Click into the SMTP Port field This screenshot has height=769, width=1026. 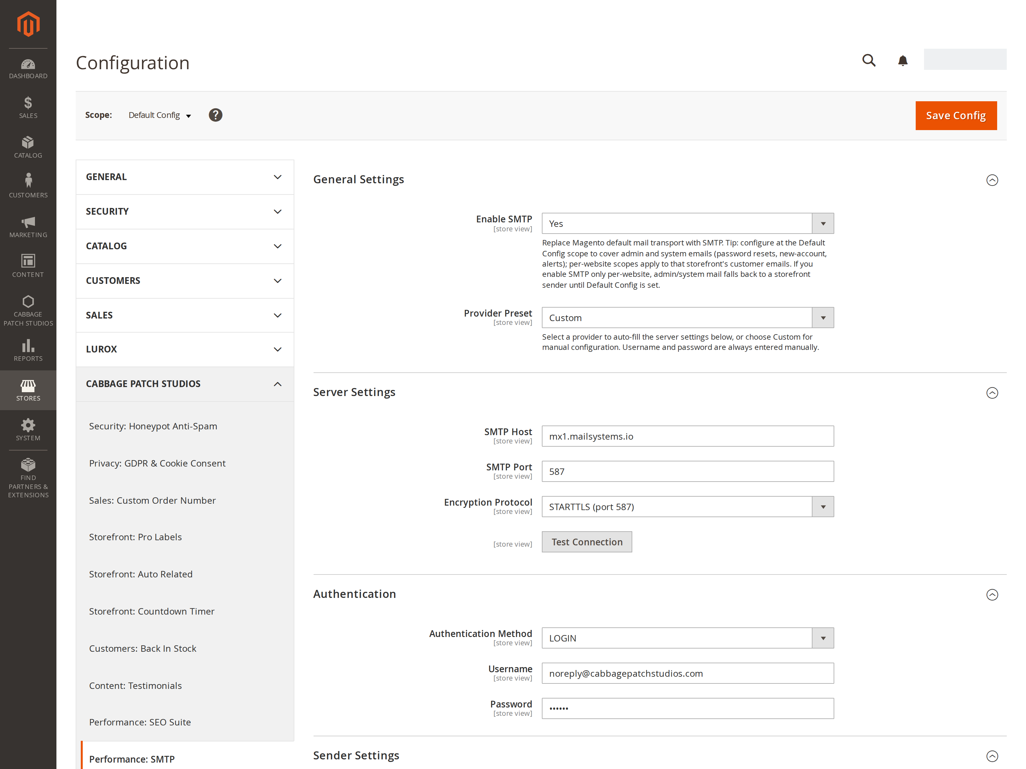[687, 471]
